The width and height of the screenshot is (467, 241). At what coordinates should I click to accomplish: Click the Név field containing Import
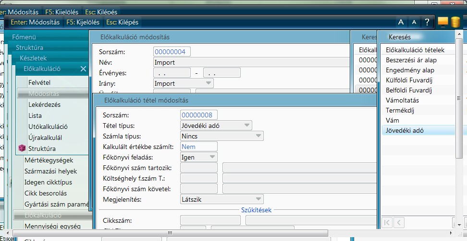252,62
